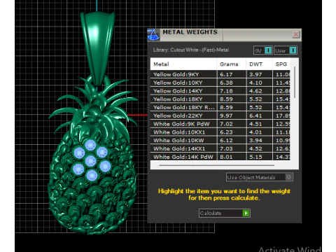Click the Library: Cutout White label

pos(191,50)
